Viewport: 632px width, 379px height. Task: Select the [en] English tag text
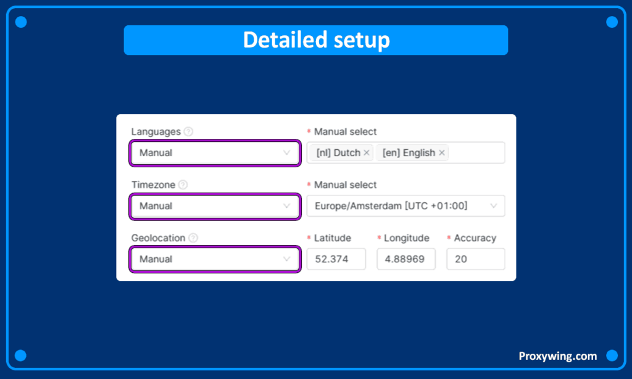(x=409, y=153)
